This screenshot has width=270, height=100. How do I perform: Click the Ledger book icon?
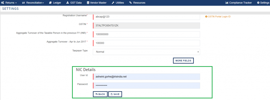[50, 3]
